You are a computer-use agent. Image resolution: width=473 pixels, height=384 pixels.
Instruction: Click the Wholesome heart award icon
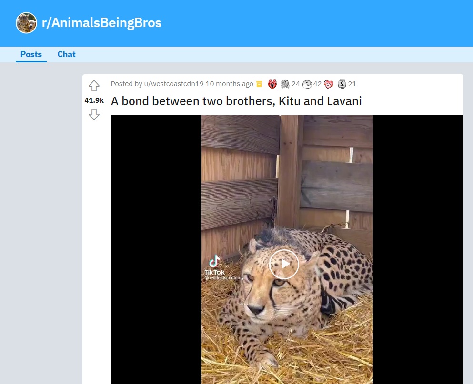[329, 84]
